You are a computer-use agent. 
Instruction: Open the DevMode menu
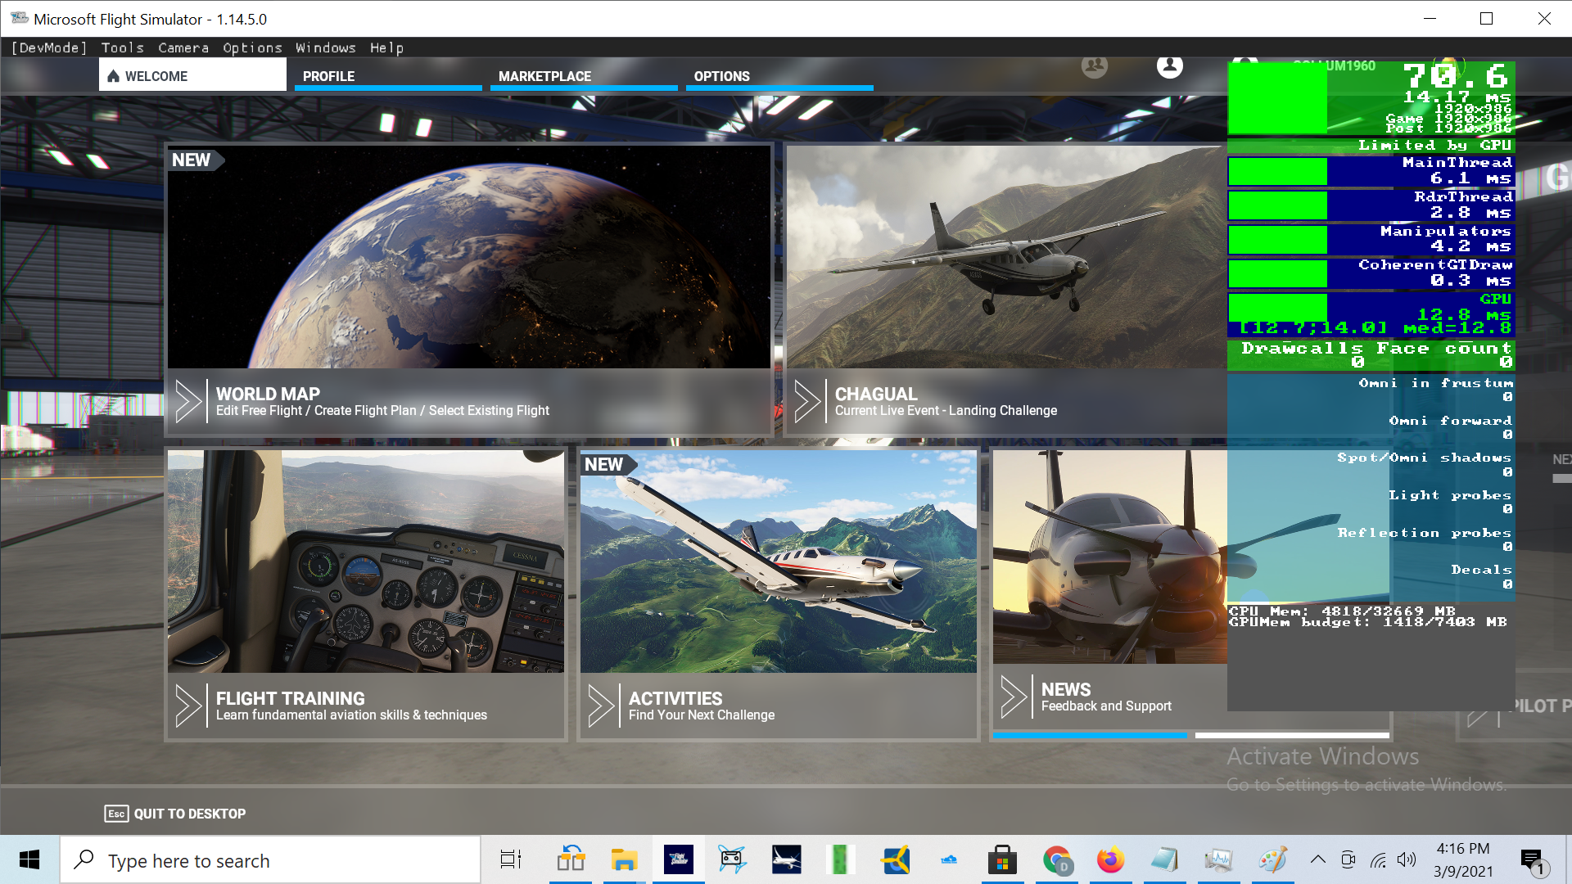click(x=49, y=47)
